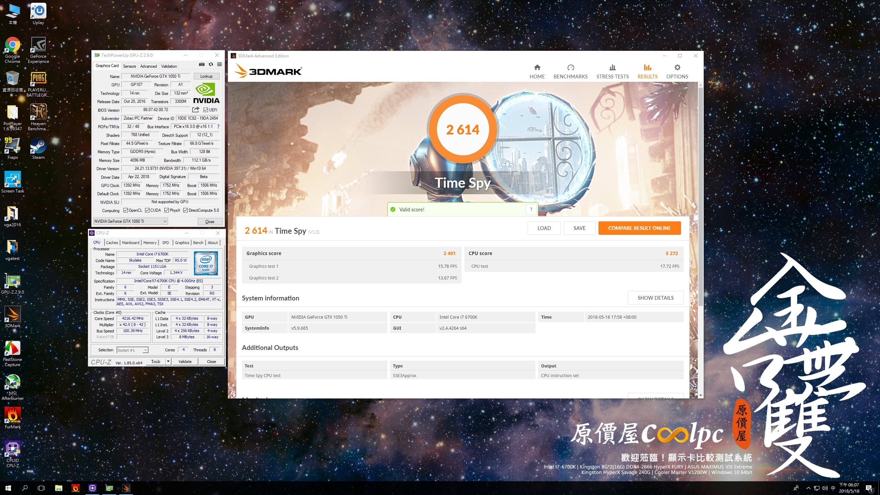
Task: Switch to Validation tab in GPU-Z
Action: (169, 66)
